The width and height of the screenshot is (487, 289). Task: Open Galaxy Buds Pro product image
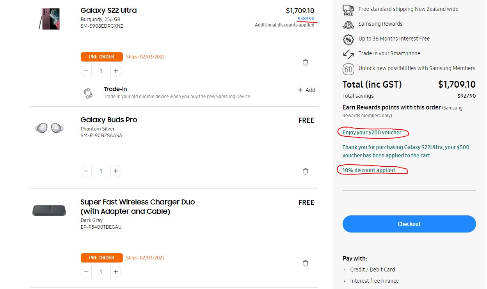coord(49,127)
